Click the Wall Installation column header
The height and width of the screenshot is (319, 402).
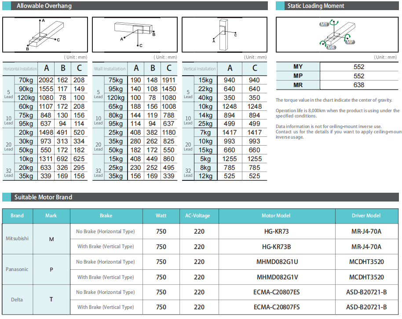tap(110, 69)
